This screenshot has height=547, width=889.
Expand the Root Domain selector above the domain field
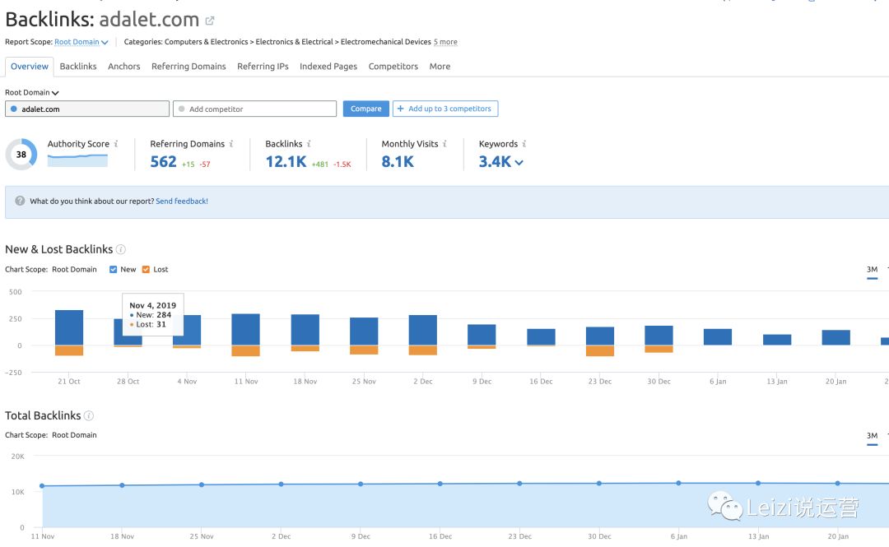(x=32, y=92)
